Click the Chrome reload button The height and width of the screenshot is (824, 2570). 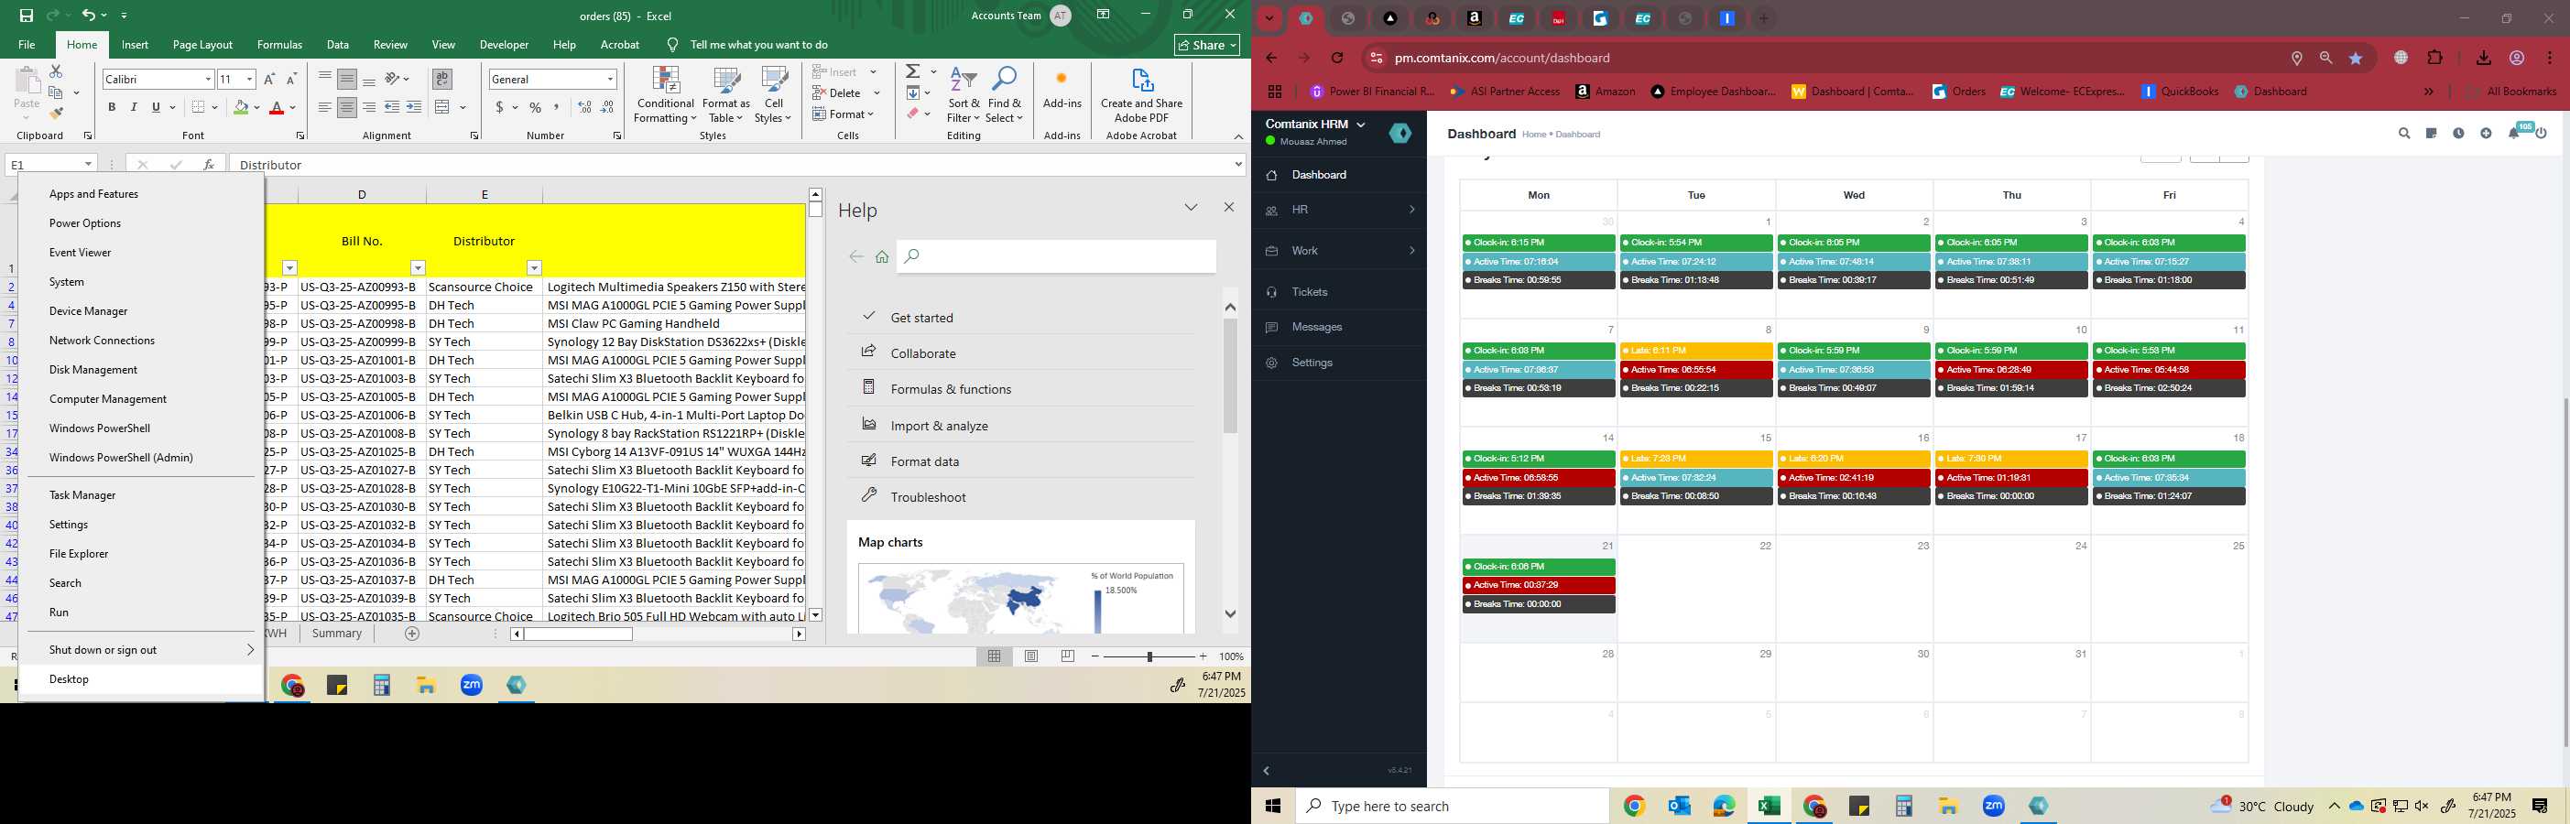[x=1338, y=58]
